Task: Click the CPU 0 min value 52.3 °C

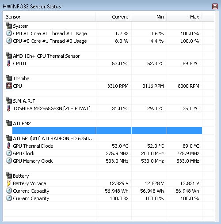Action: click(x=156, y=63)
